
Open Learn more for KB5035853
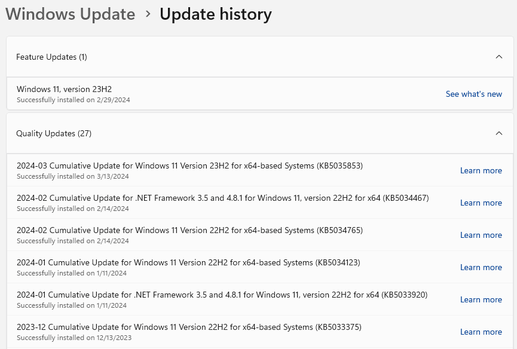(481, 170)
